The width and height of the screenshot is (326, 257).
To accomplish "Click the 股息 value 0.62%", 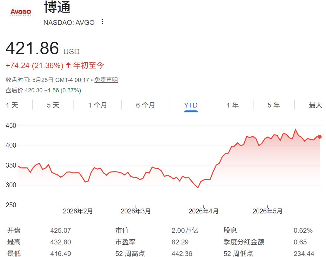I will (303, 231).
